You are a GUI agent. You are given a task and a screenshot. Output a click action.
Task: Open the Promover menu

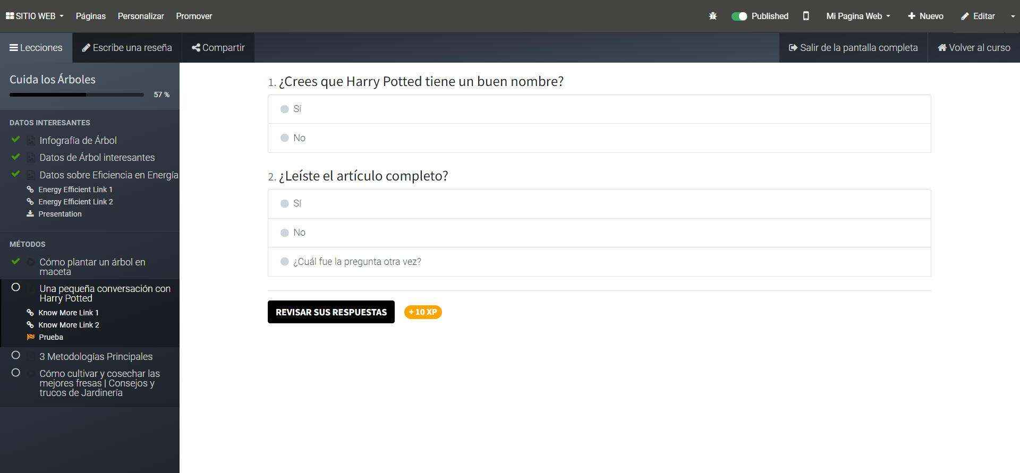(194, 16)
